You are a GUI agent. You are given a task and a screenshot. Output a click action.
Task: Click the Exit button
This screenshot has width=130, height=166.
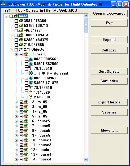pyautogui.click(x=109, y=23)
